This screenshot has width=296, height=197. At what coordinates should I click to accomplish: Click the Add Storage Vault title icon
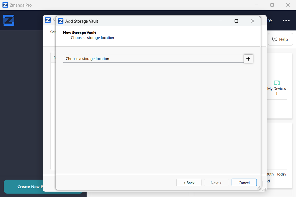coord(61,21)
